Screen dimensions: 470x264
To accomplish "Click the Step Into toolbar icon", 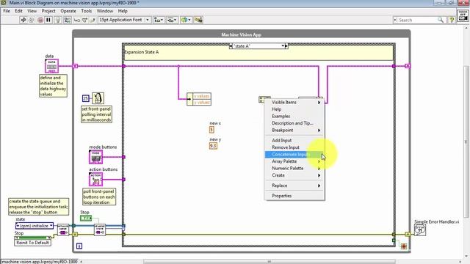I will [x=77, y=20].
